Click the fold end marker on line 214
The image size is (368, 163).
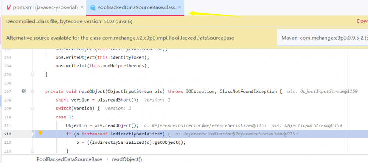pyautogui.click(x=33, y=151)
